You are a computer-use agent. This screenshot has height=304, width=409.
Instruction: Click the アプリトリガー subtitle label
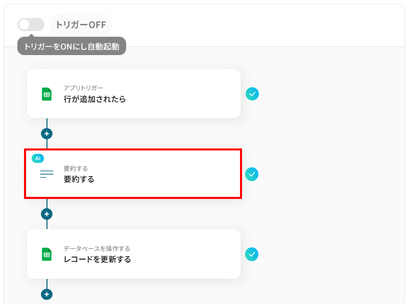83,88
